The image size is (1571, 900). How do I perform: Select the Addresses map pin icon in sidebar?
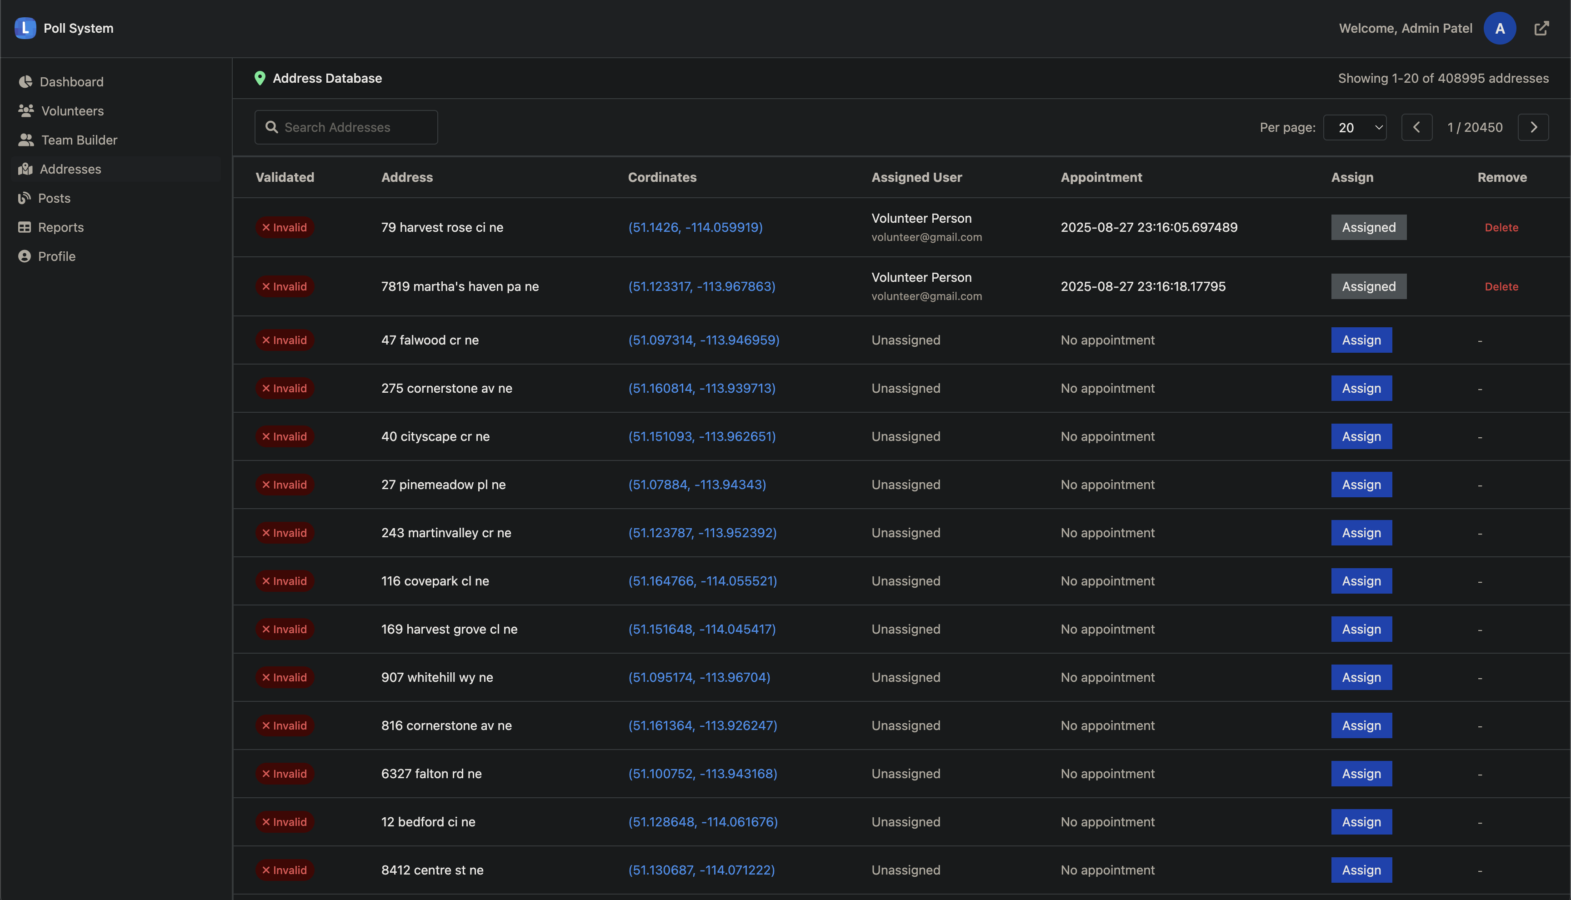tap(25, 169)
